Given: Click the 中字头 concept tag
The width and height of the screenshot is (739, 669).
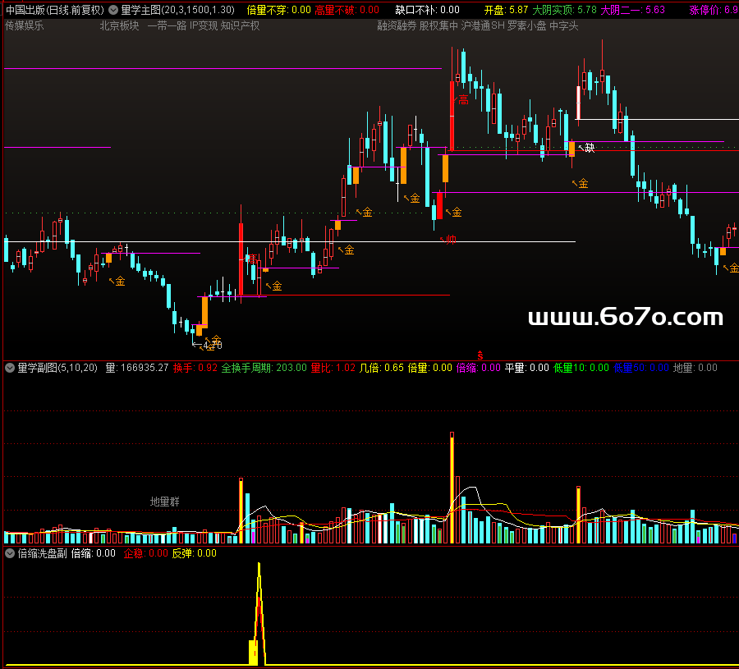Looking at the screenshot, I should (563, 25).
